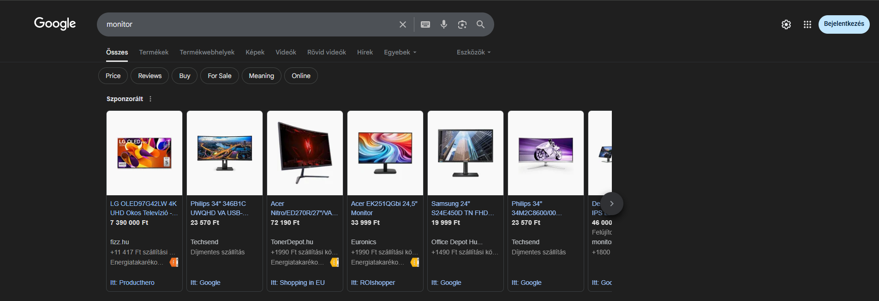Click the 72 190 Ft price
The width and height of the screenshot is (879, 301).
coord(285,223)
